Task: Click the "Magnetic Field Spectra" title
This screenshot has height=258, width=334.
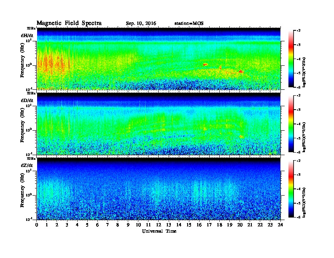Action: 69,23
